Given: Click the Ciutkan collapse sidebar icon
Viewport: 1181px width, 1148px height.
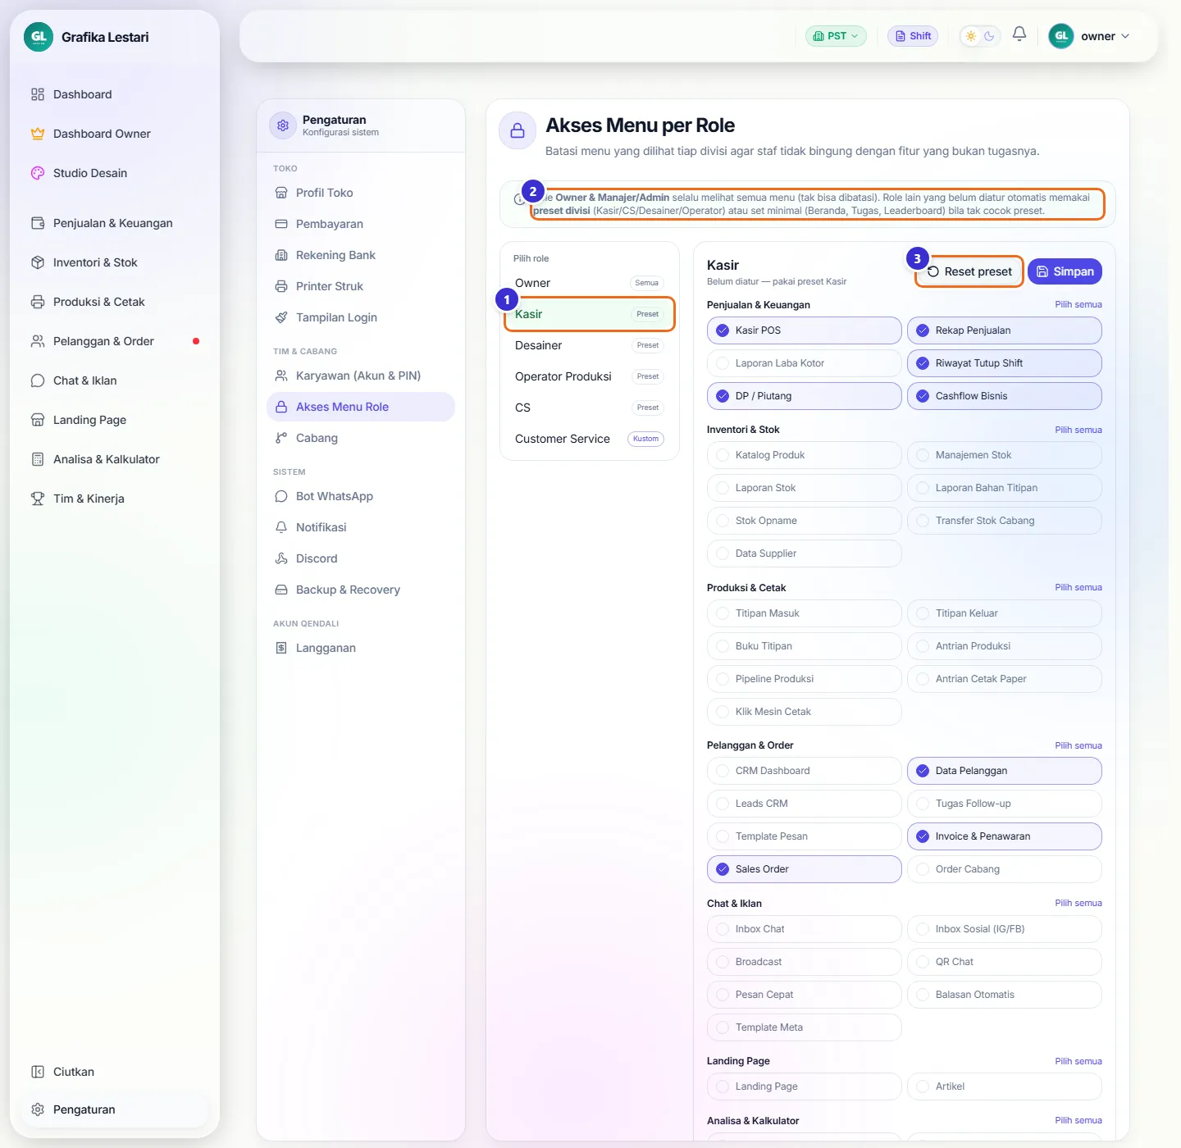Looking at the screenshot, I should click(x=38, y=1072).
